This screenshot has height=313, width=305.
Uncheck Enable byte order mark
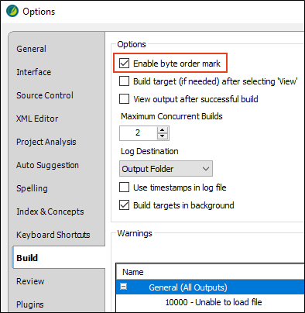point(124,64)
